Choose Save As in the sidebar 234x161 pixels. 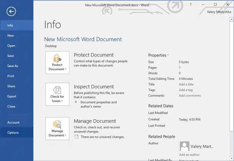tap(16, 66)
